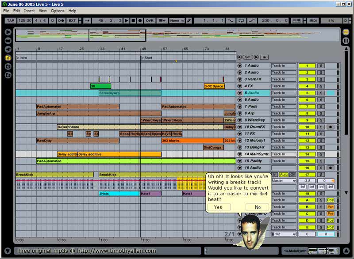Click Yes in the assistant popup
Image resolution: width=354 pixels, height=259 pixels.
coord(218,207)
